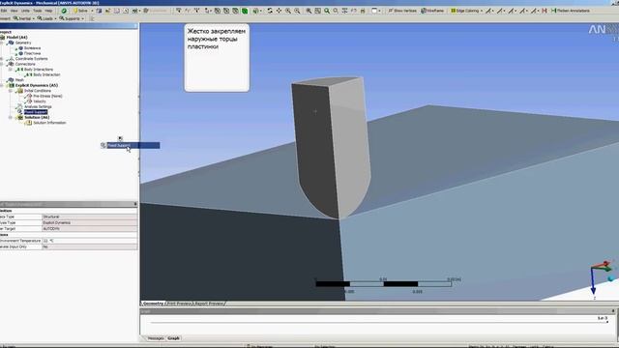Viewport: 619px width, 348px height.
Task: Select the Mesh tree node
Action: (x=19, y=79)
